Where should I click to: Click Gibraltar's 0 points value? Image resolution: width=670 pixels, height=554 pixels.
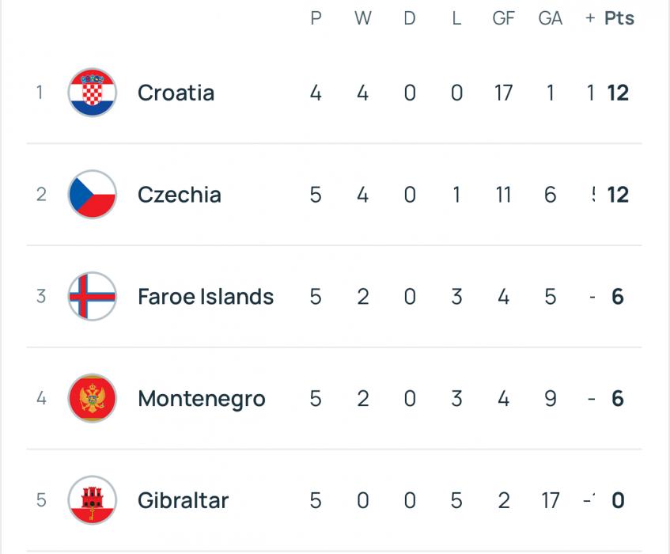618,500
